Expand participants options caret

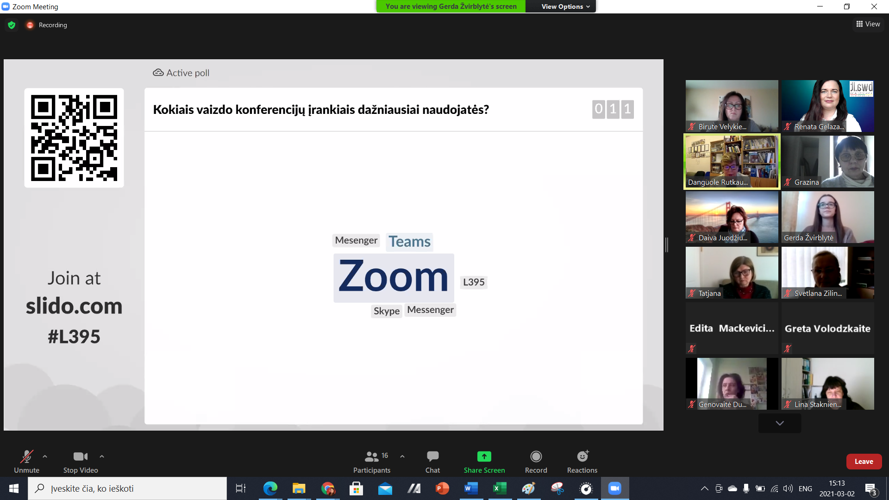point(402,456)
